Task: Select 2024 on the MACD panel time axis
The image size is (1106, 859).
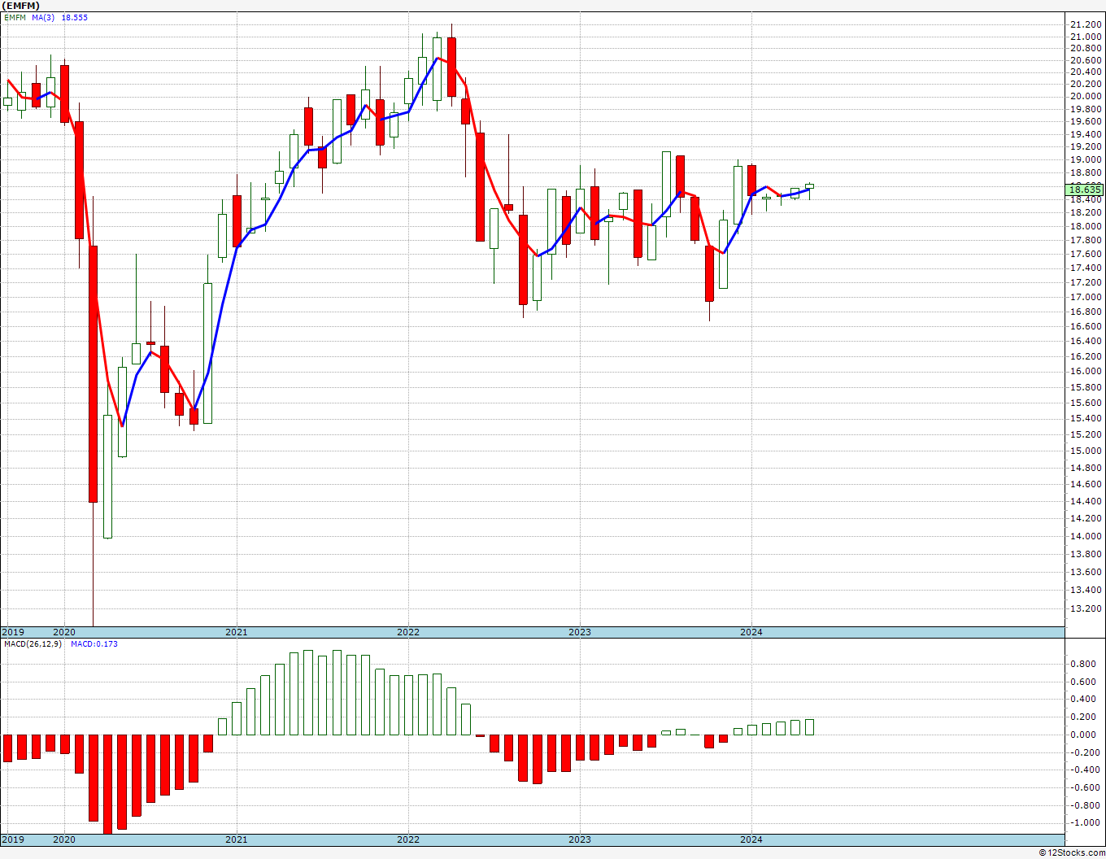Action: (751, 839)
